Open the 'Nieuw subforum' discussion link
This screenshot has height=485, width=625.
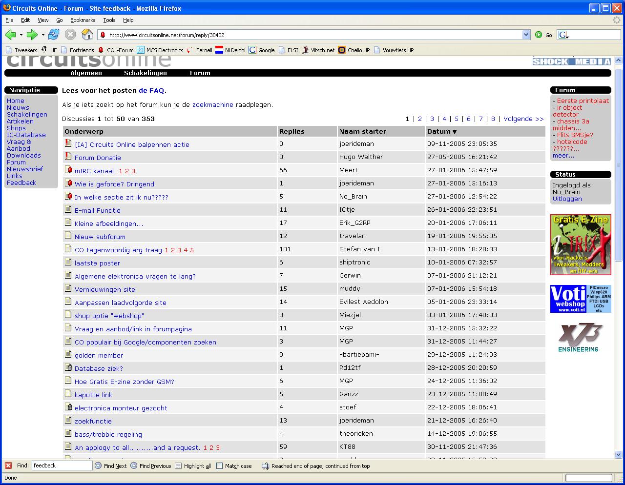[100, 237]
